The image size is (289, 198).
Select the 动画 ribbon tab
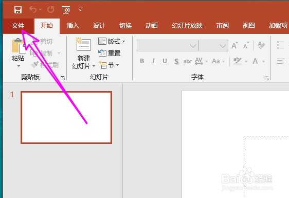pyautogui.click(x=152, y=26)
